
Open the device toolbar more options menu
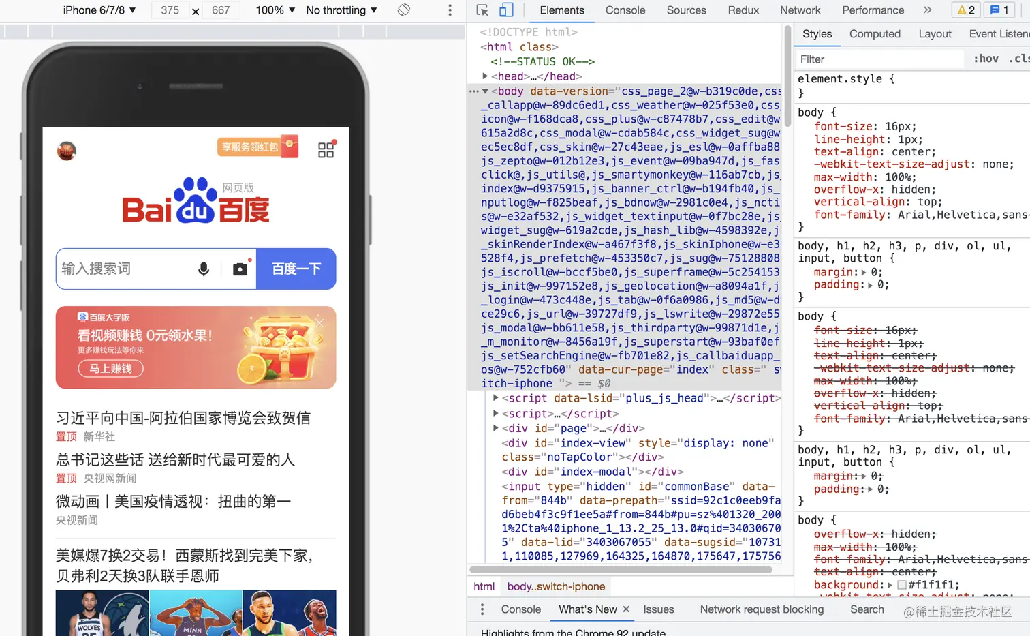(x=450, y=10)
